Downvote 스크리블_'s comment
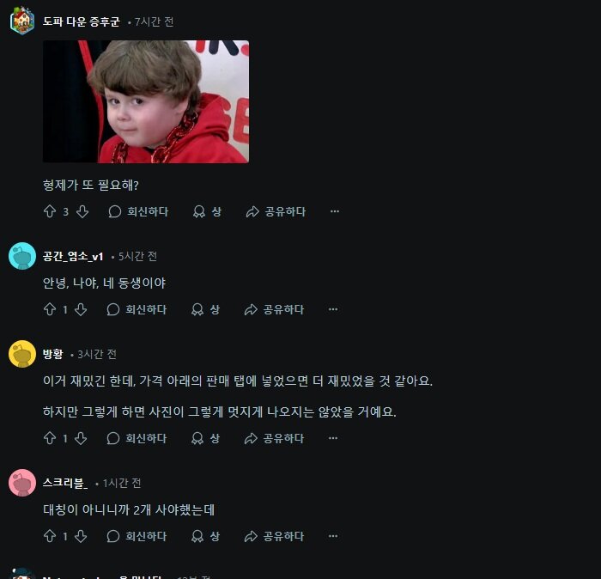 point(81,536)
